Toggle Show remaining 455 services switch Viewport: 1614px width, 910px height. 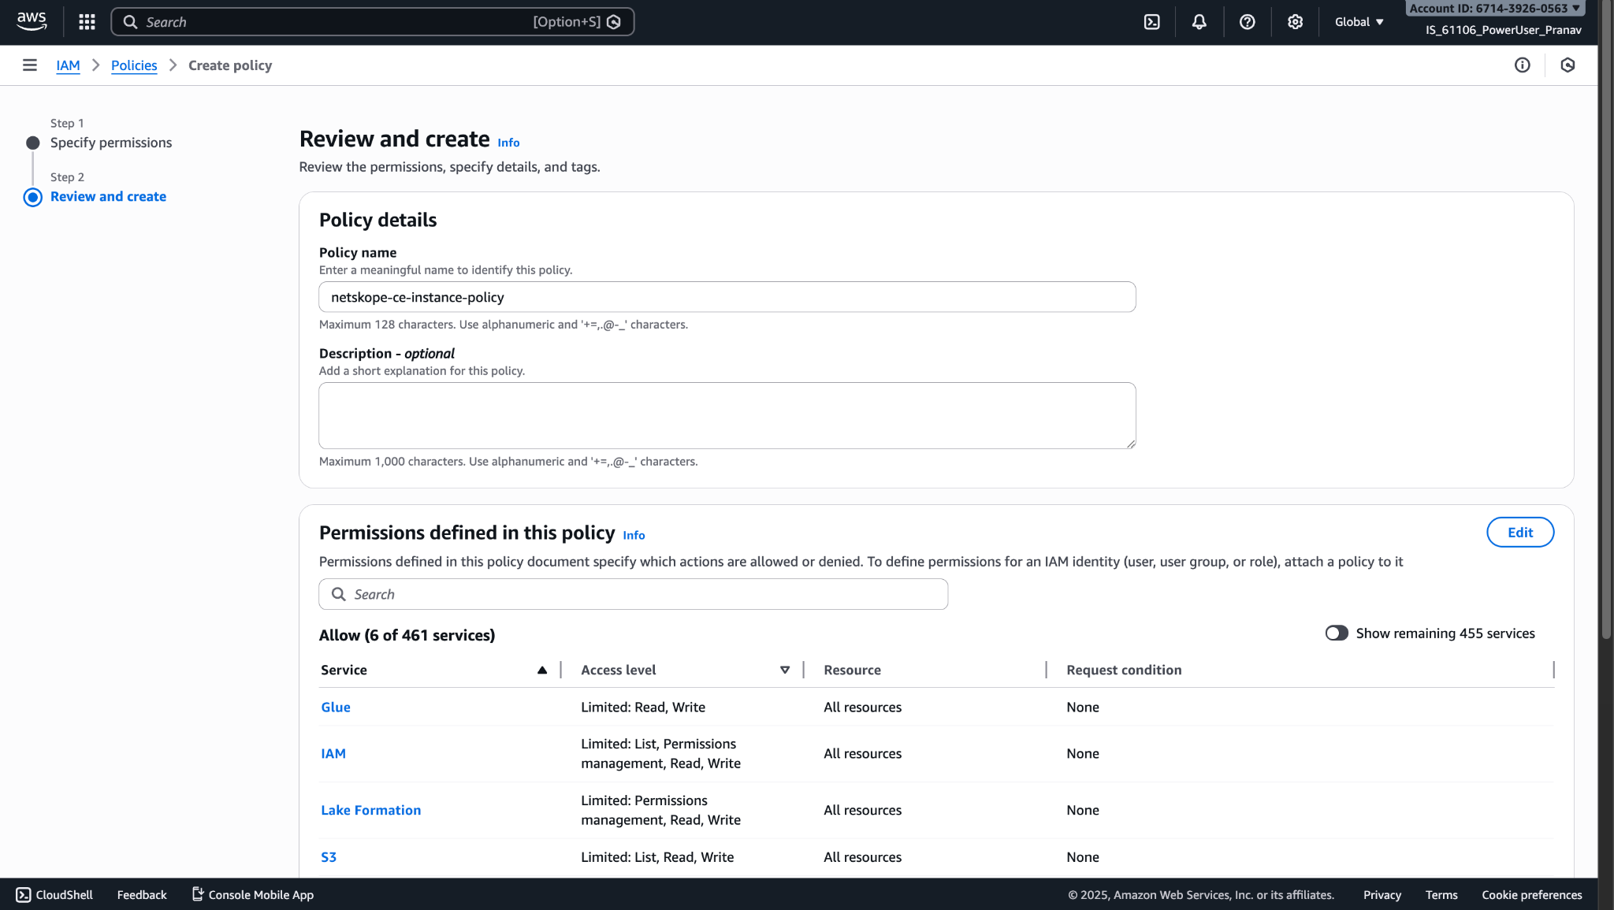tap(1337, 633)
